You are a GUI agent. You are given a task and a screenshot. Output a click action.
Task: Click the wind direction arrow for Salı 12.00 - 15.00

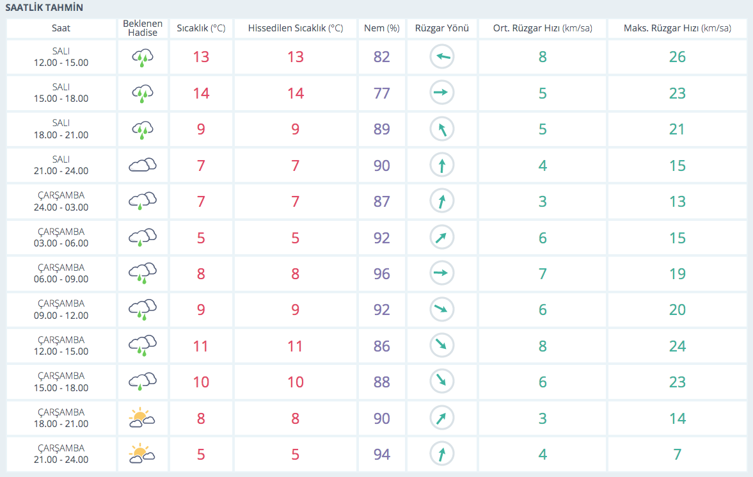coord(441,57)
